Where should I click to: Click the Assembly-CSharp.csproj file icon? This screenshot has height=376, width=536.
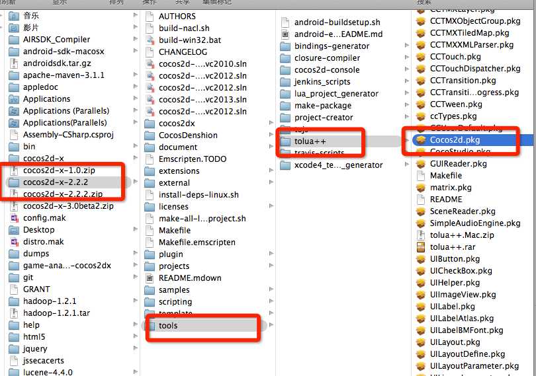click(14, 135)
